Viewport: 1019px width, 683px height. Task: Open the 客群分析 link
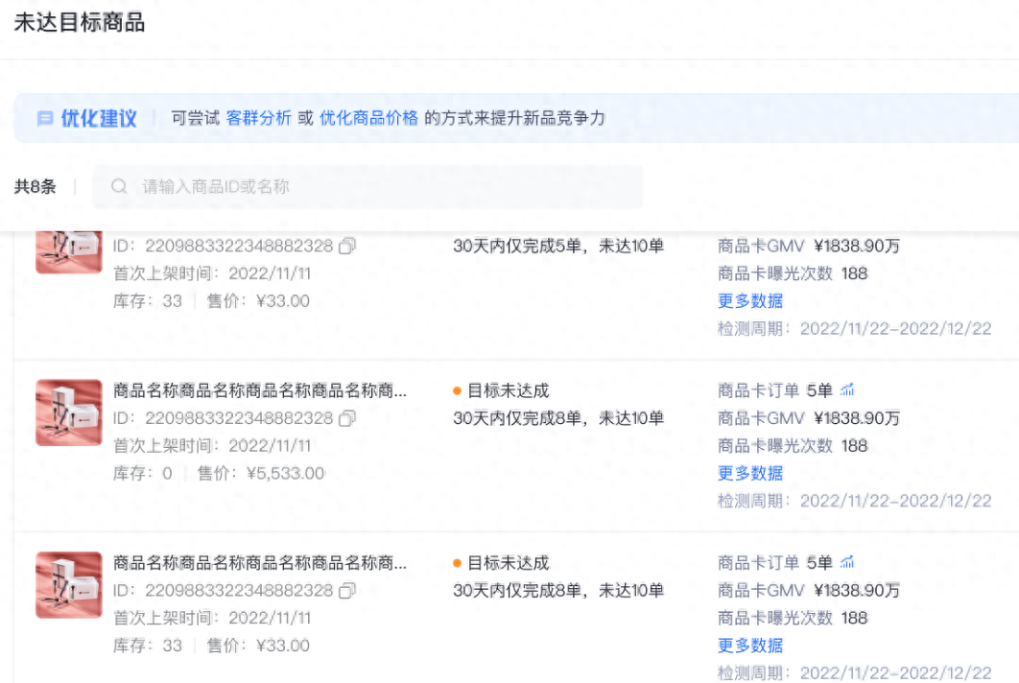[x=259, y=118]
